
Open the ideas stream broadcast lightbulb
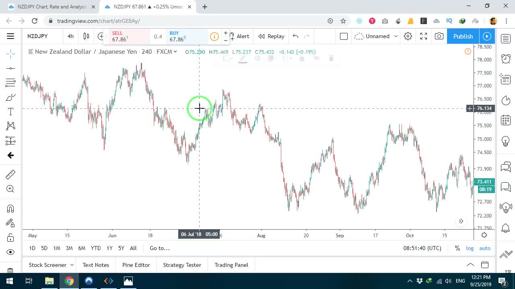tap(506, 207)
